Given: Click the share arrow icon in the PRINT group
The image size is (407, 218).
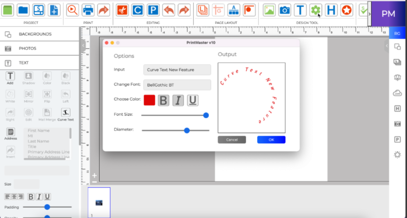Looking at the screenshot, I should pyautogui.click(x=104, y=10).
